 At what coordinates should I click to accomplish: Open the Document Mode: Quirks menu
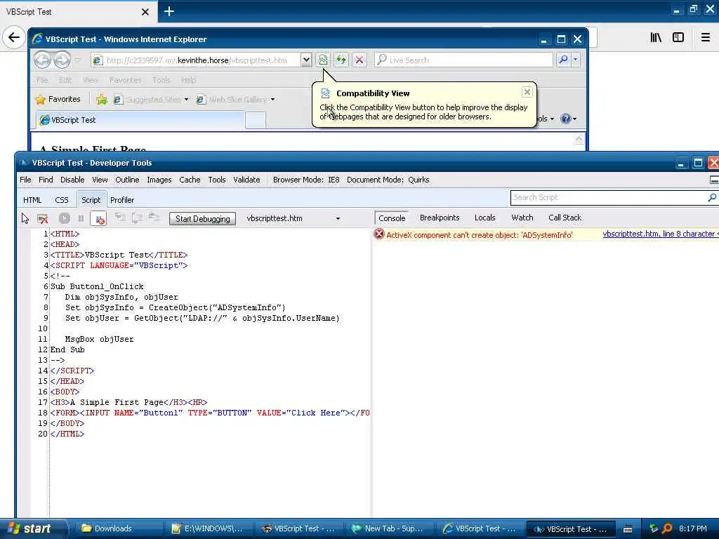(x=388, y=180)
